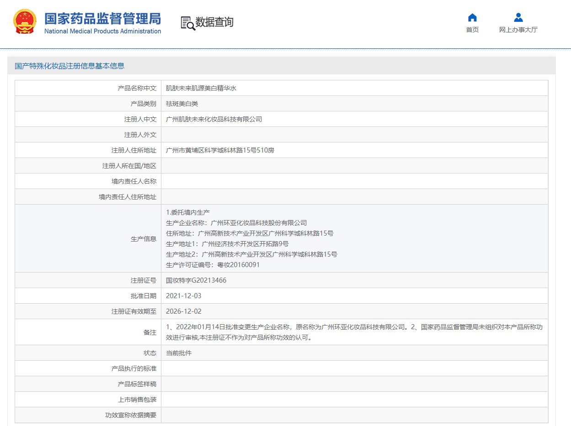Image resolution: width=571 pixels, height=426 pixels.
Task: Click the empty 产品标签样稿 value cell
Action: click(354, 384)
